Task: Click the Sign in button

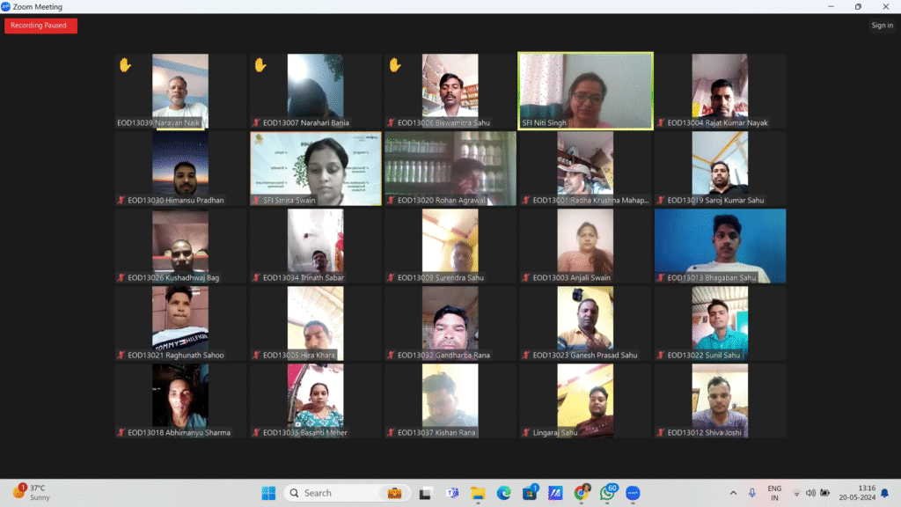Action: tap(882, 26)
